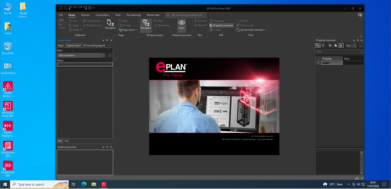391x189 pixels.
Task: Click first quick-access new page icon
Action: [x=61, y=8]
